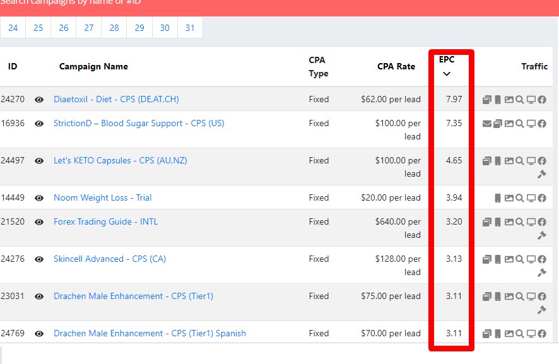Viewport: 559px width, 364px height.
Task: Click the $62.00 per lead rate
Action: pyautogui.click(x=391, y=99)
